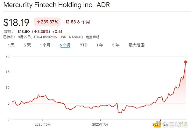Viewport: 191px width, 131px height.
Task: Click the $18.19 current price
Action: [x=16, y=22]
